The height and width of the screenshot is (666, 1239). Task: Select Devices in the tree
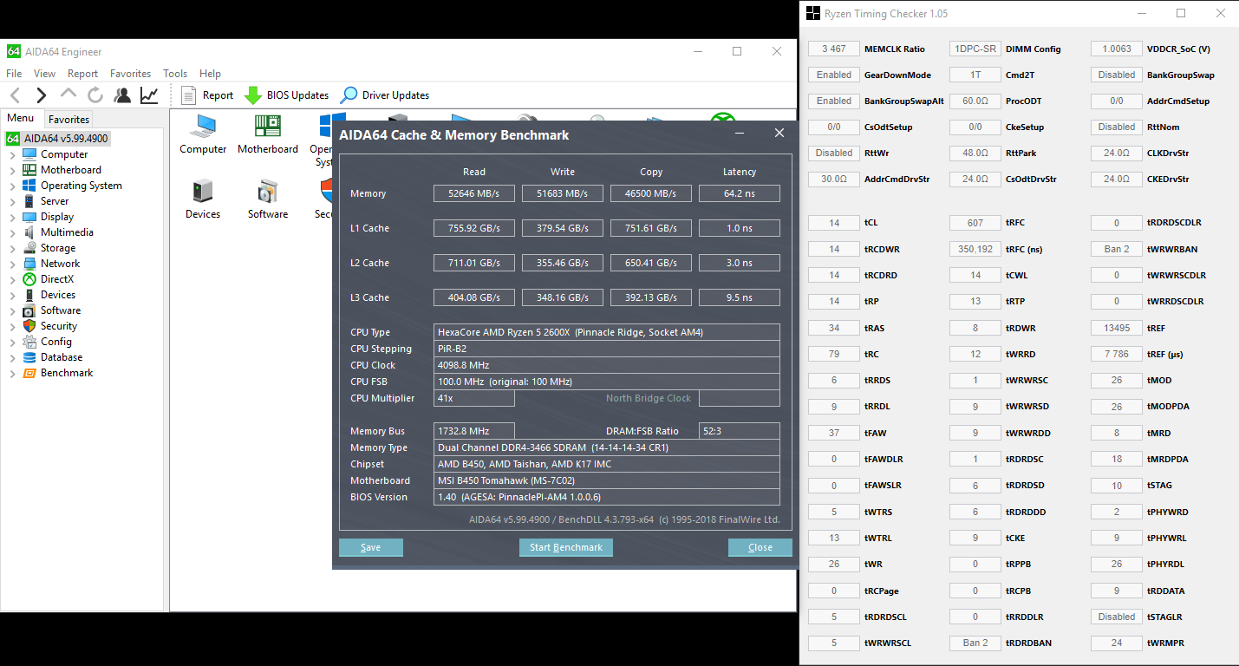click(x=58, y=295)
